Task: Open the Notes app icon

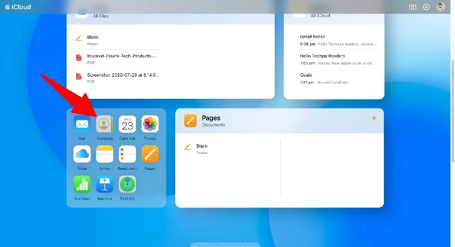Action: (x=105, y=154)
